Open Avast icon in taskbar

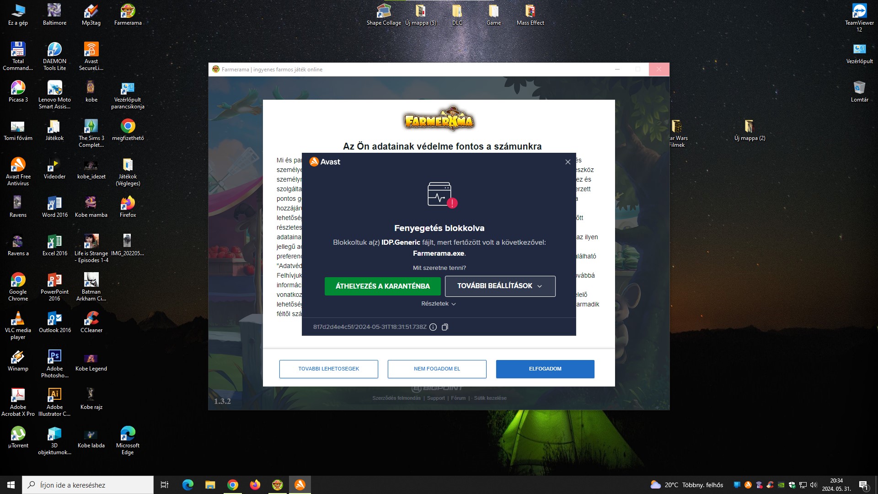300,485
